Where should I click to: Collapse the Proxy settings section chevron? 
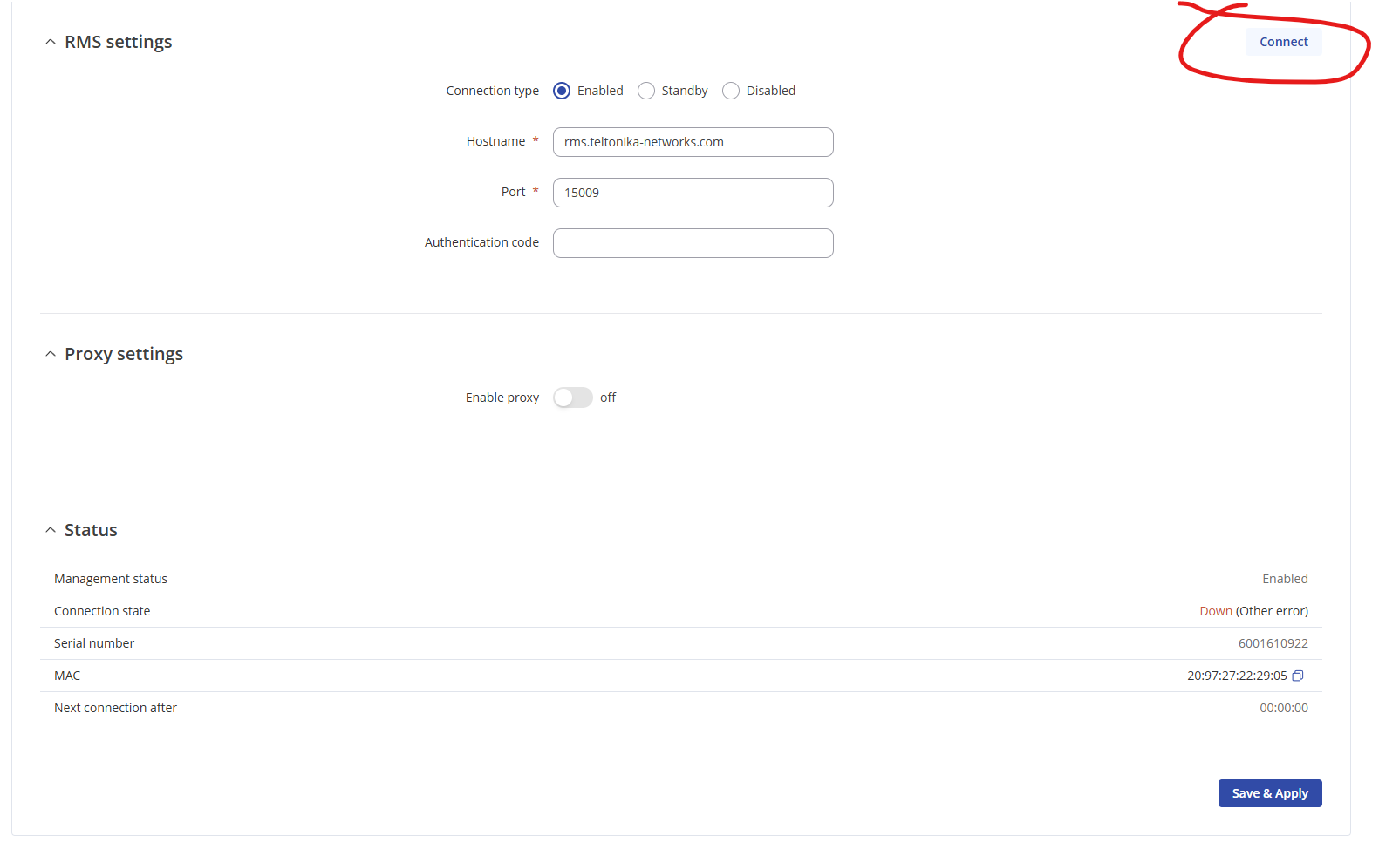click(51, 354)
